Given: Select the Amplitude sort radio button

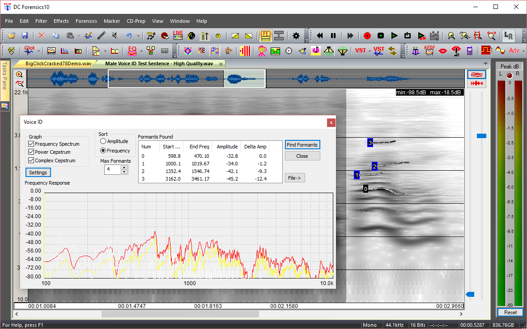Looking at the screenshot, I should 103,141.
